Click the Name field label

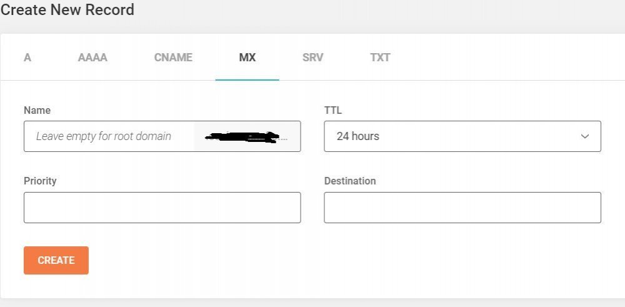point(37,110)
